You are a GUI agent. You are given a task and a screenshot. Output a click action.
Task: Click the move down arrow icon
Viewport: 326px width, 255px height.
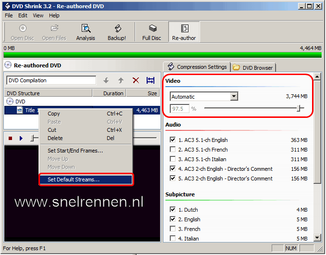coord(106,80)
